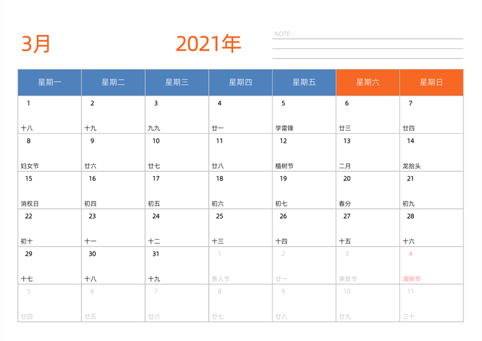Click the date number 17
This screenshot has height=341, width=482.
[x=156, y=178]
